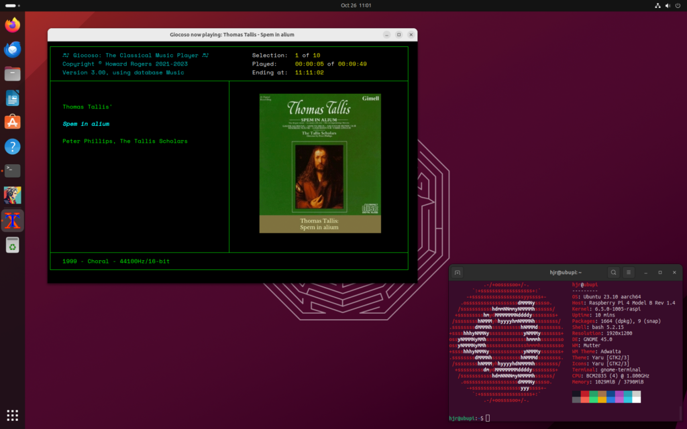Click 'Peter Phillips, The Tallis Scholars' text
The height and width of the screenshot is (429, 687).
click(125, 141)
